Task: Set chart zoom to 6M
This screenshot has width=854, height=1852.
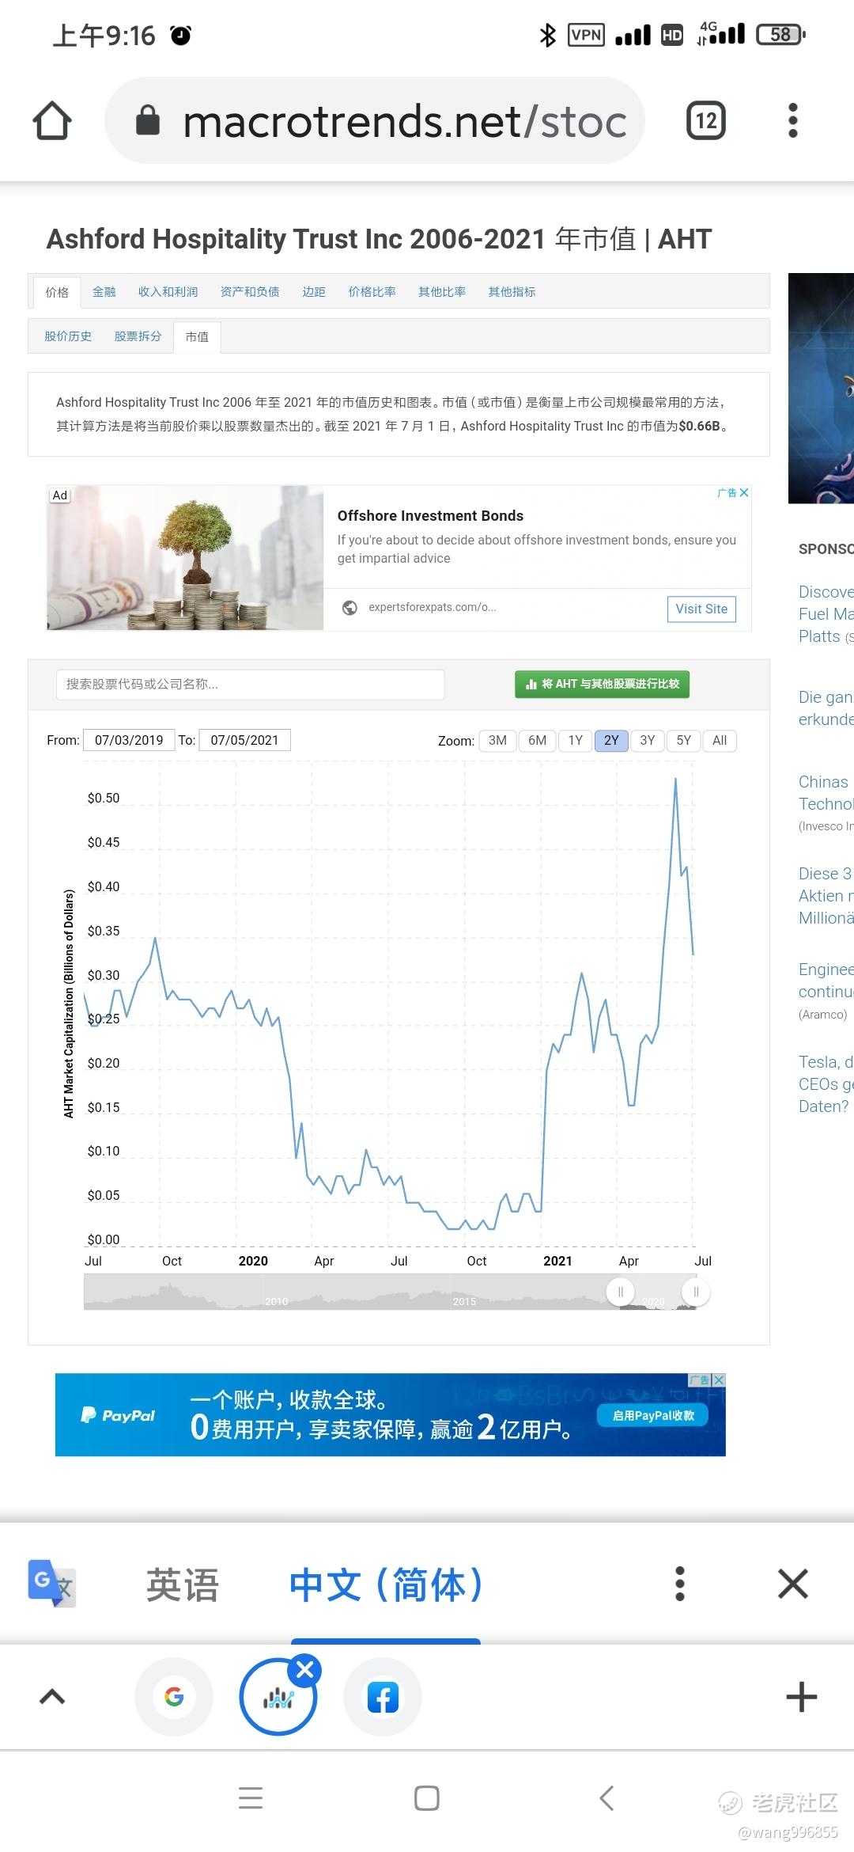Action: coord(537,741)
